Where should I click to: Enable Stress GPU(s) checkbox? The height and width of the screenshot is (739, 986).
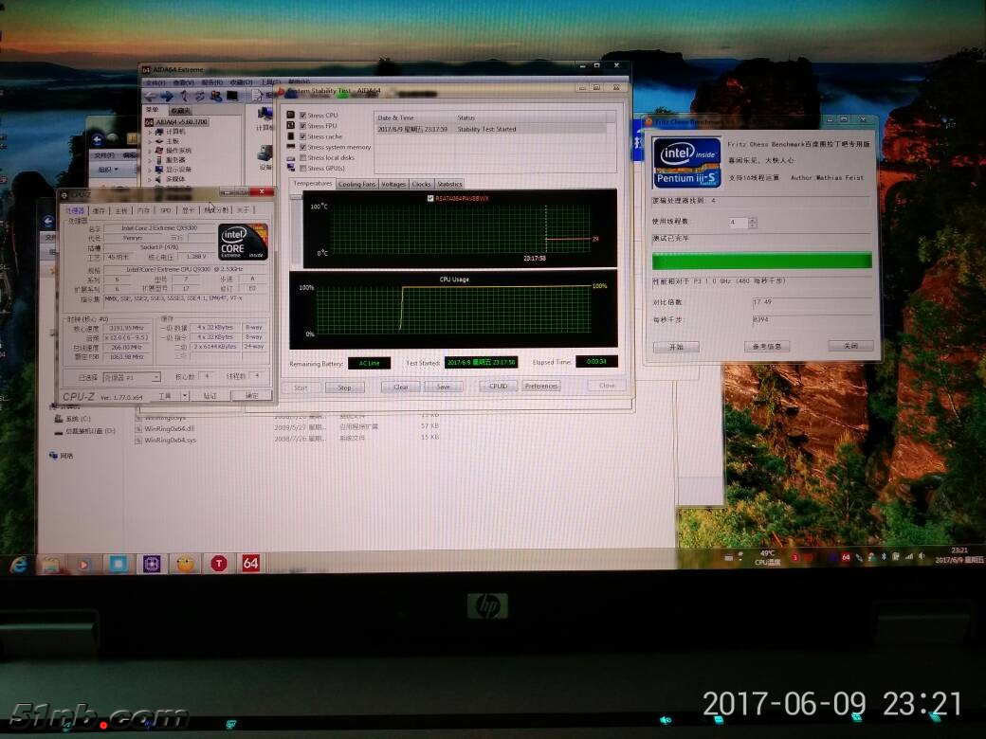tap(303, 169)
